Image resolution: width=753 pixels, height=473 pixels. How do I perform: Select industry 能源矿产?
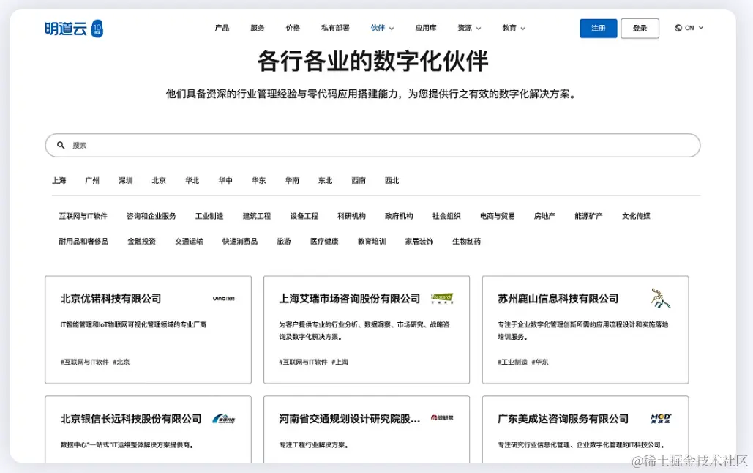(589, 216)
